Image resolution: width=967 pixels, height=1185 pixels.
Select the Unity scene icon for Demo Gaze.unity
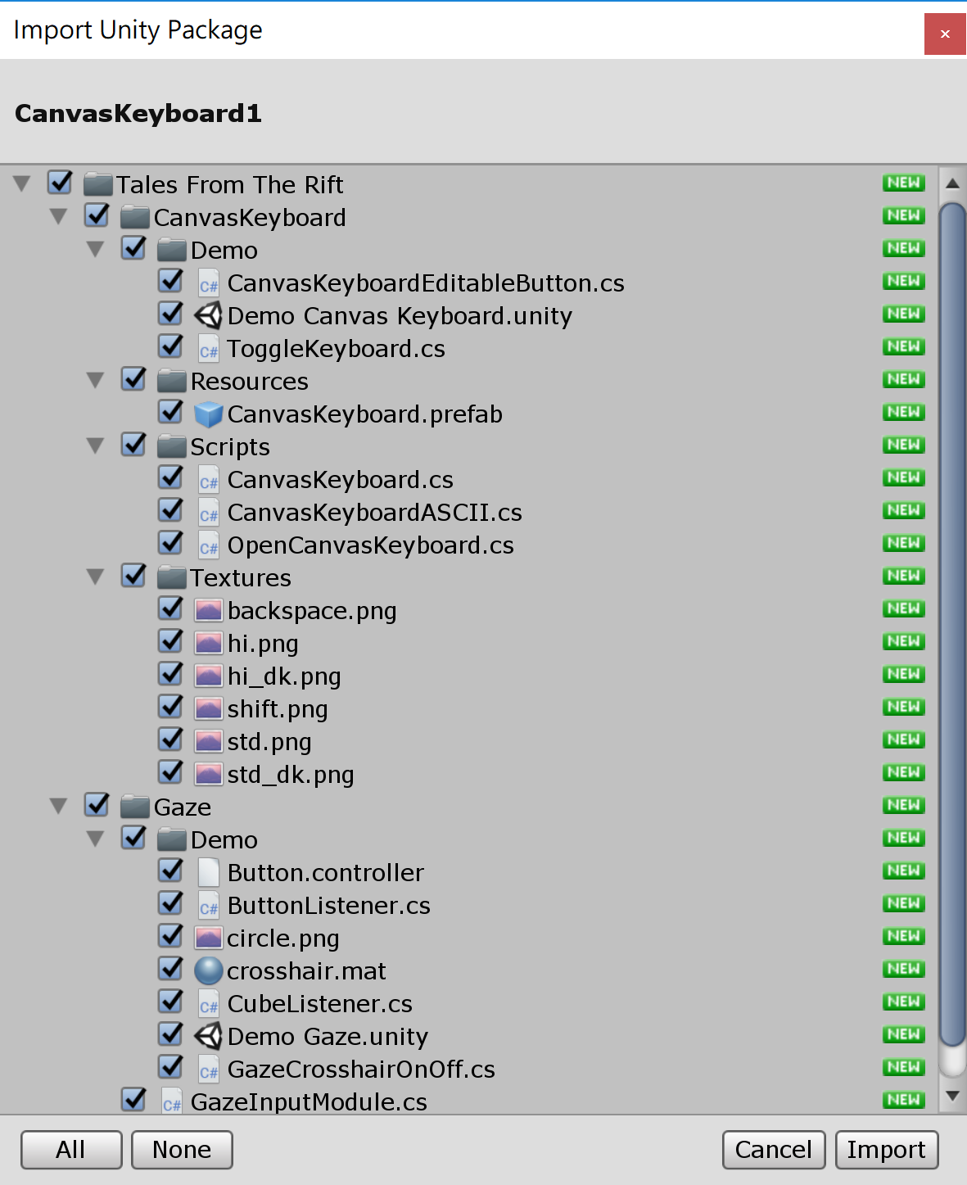[208, 1034]
